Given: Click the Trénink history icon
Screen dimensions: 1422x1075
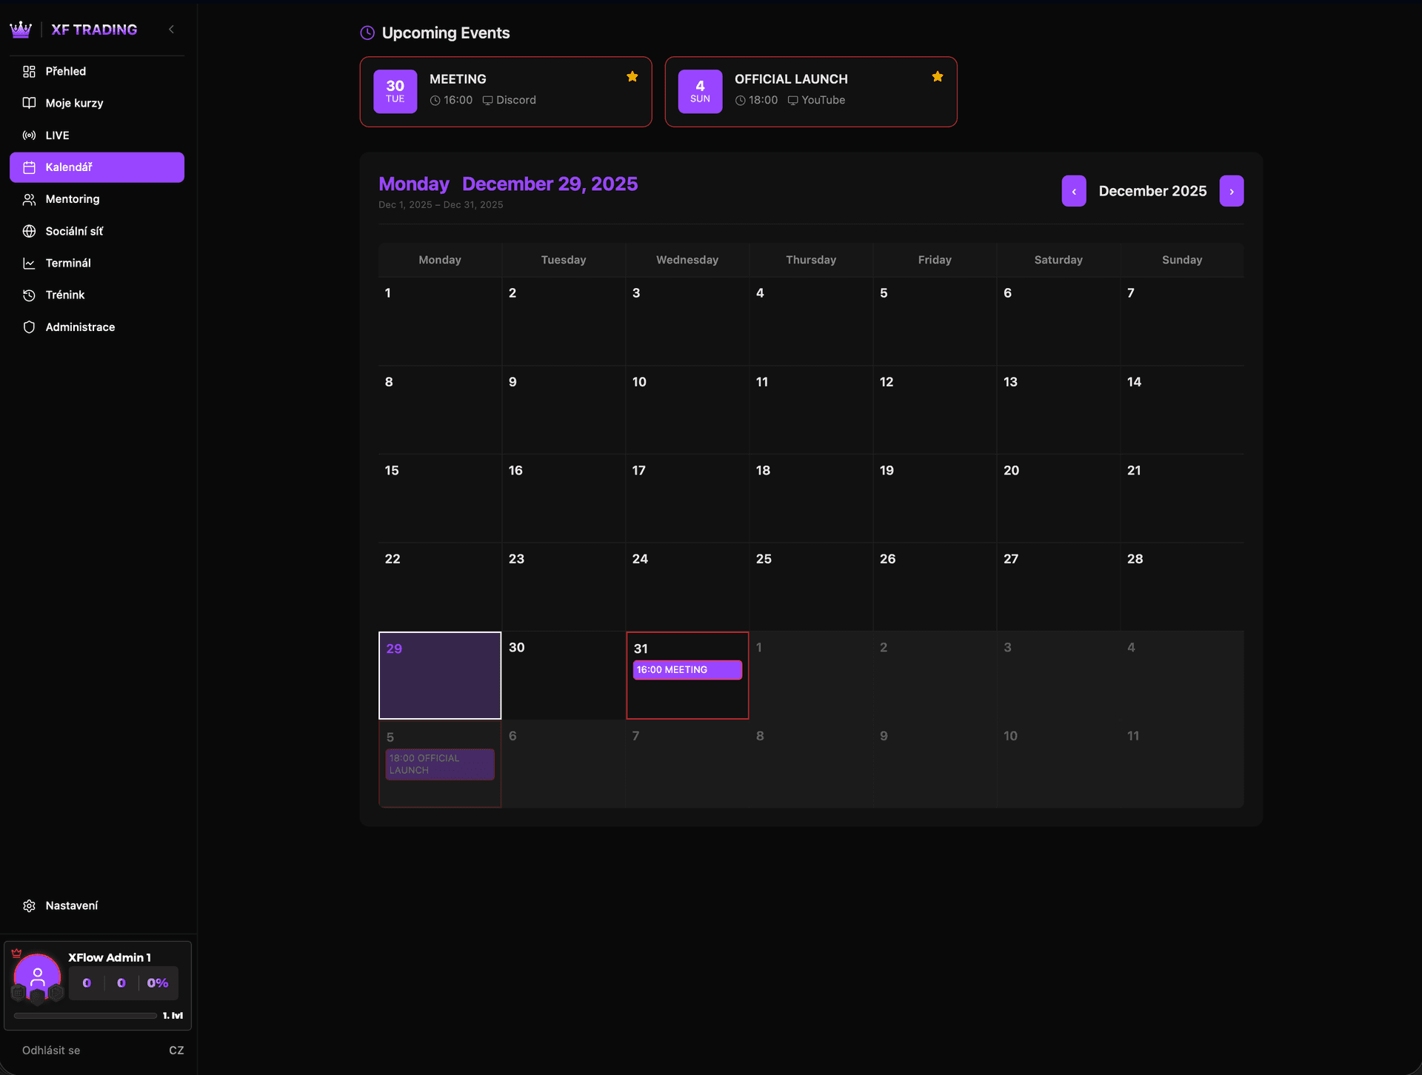Looking at the screenshot, I should 29,295.
